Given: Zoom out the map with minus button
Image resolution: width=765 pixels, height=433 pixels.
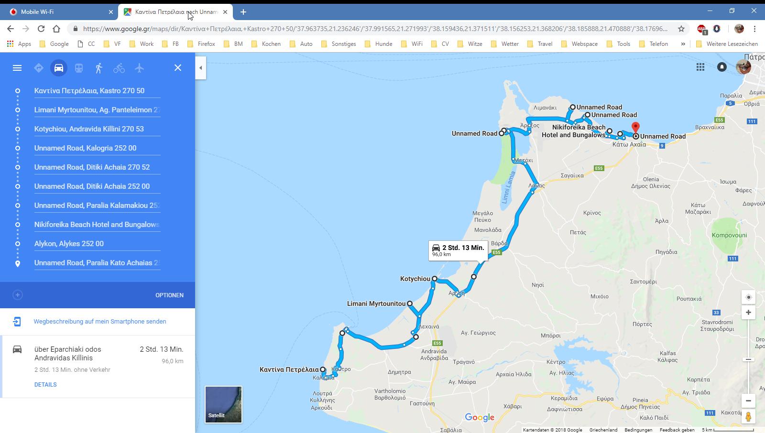Looking at the screenshot, I should [748, 401].
